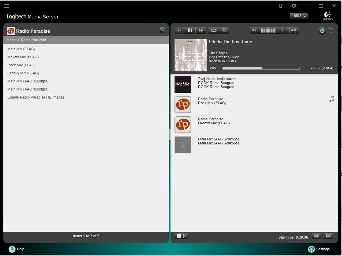This screenshot has height=256, width=342.
Task: Select Radio Paradise Rock Mix (FLAC) playlist text
Action: point(212,101)
